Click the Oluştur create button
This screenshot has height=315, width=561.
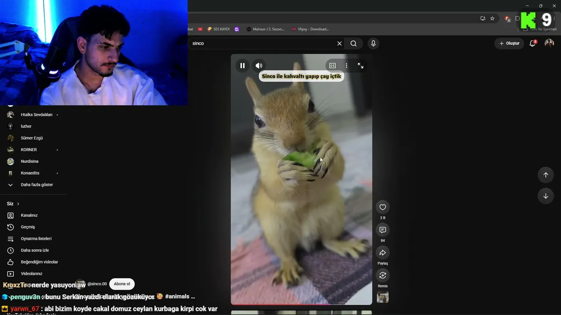(x=509, y=43)
